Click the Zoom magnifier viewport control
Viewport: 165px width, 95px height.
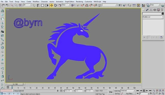click(x=154, y=91)
